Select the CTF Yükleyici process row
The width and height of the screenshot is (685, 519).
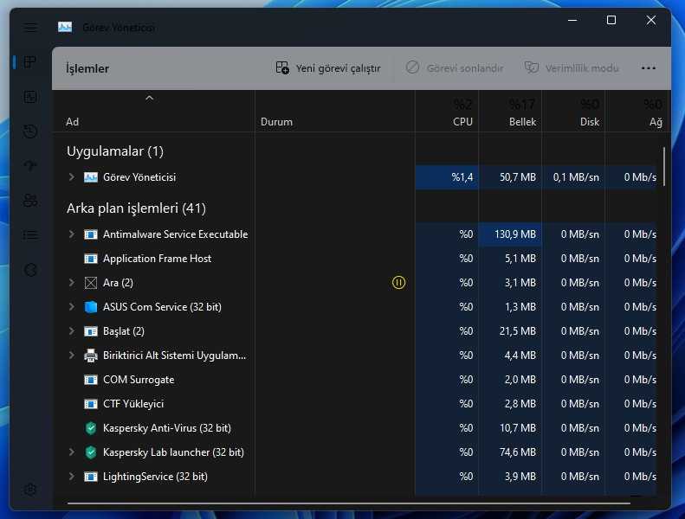(x=355, y=404)
